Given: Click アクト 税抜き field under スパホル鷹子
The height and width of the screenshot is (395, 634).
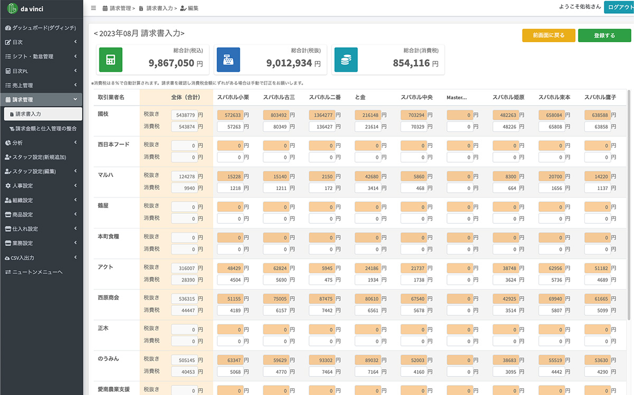Looking at the screenshot, I should 598,268.
